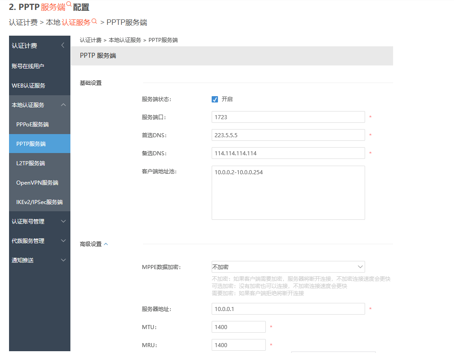This screenshot has width=454, height=353.
Task: Click the 认证计费 sidebar header label
Action: pos(24,46)
